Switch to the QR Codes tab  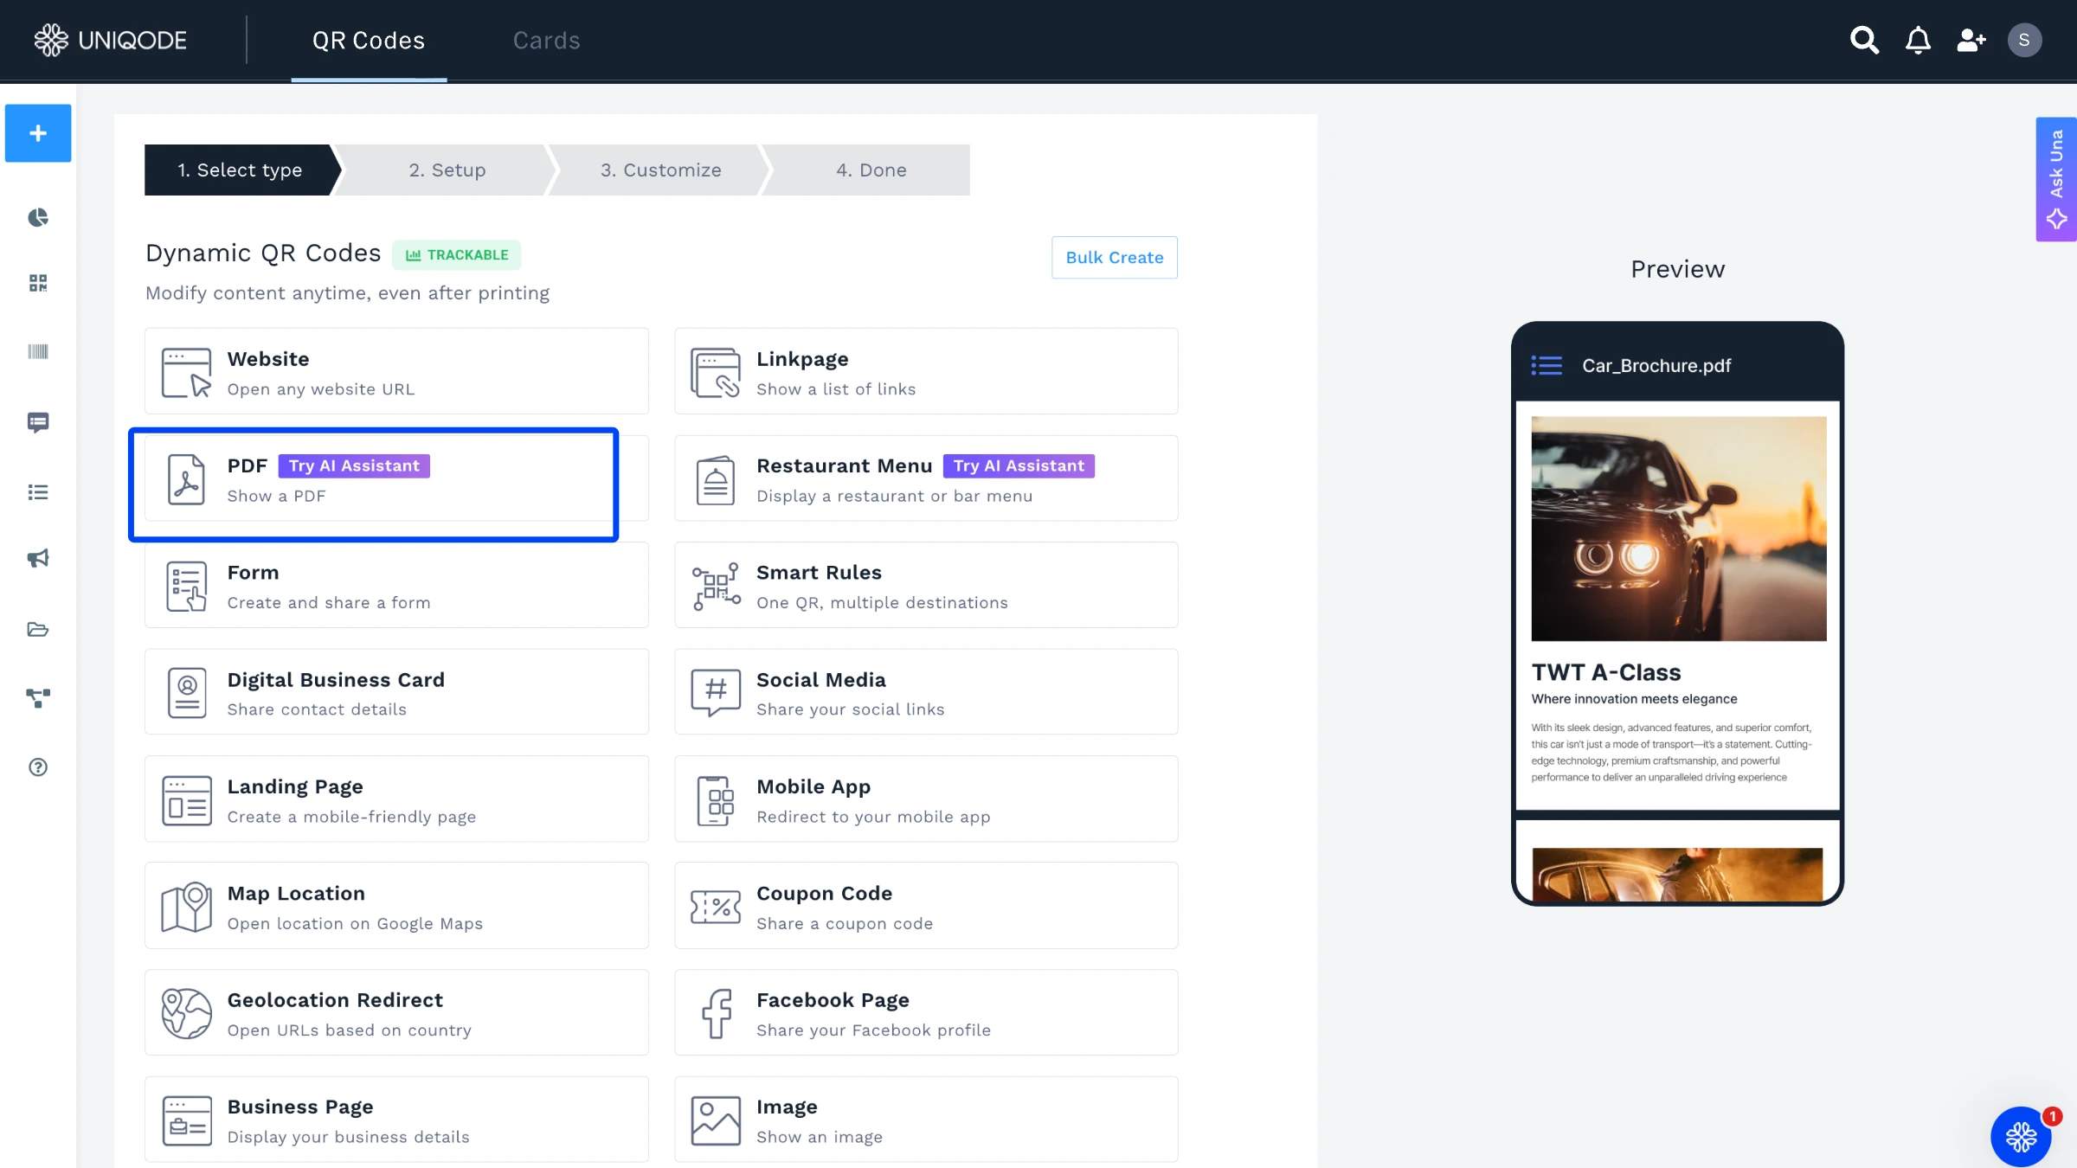click(369, 41)
